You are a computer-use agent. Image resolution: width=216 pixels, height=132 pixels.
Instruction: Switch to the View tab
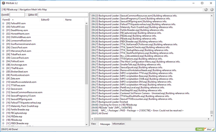[93, 124]
